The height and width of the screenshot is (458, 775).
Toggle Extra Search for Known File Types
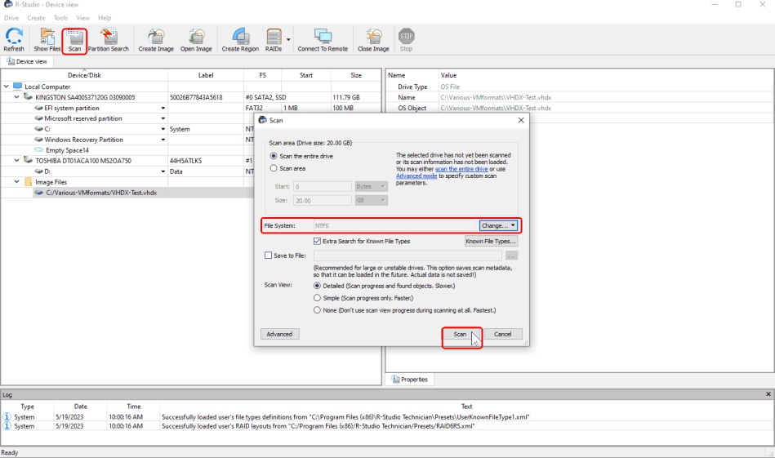tap(318, 241)
